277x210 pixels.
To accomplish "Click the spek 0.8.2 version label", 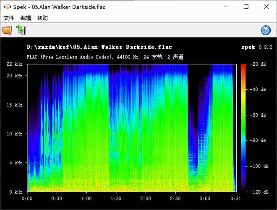I will coord(257,47).
